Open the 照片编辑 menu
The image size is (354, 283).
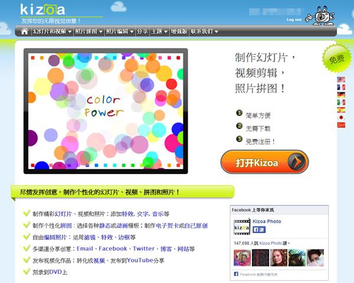tap(117, 31)
